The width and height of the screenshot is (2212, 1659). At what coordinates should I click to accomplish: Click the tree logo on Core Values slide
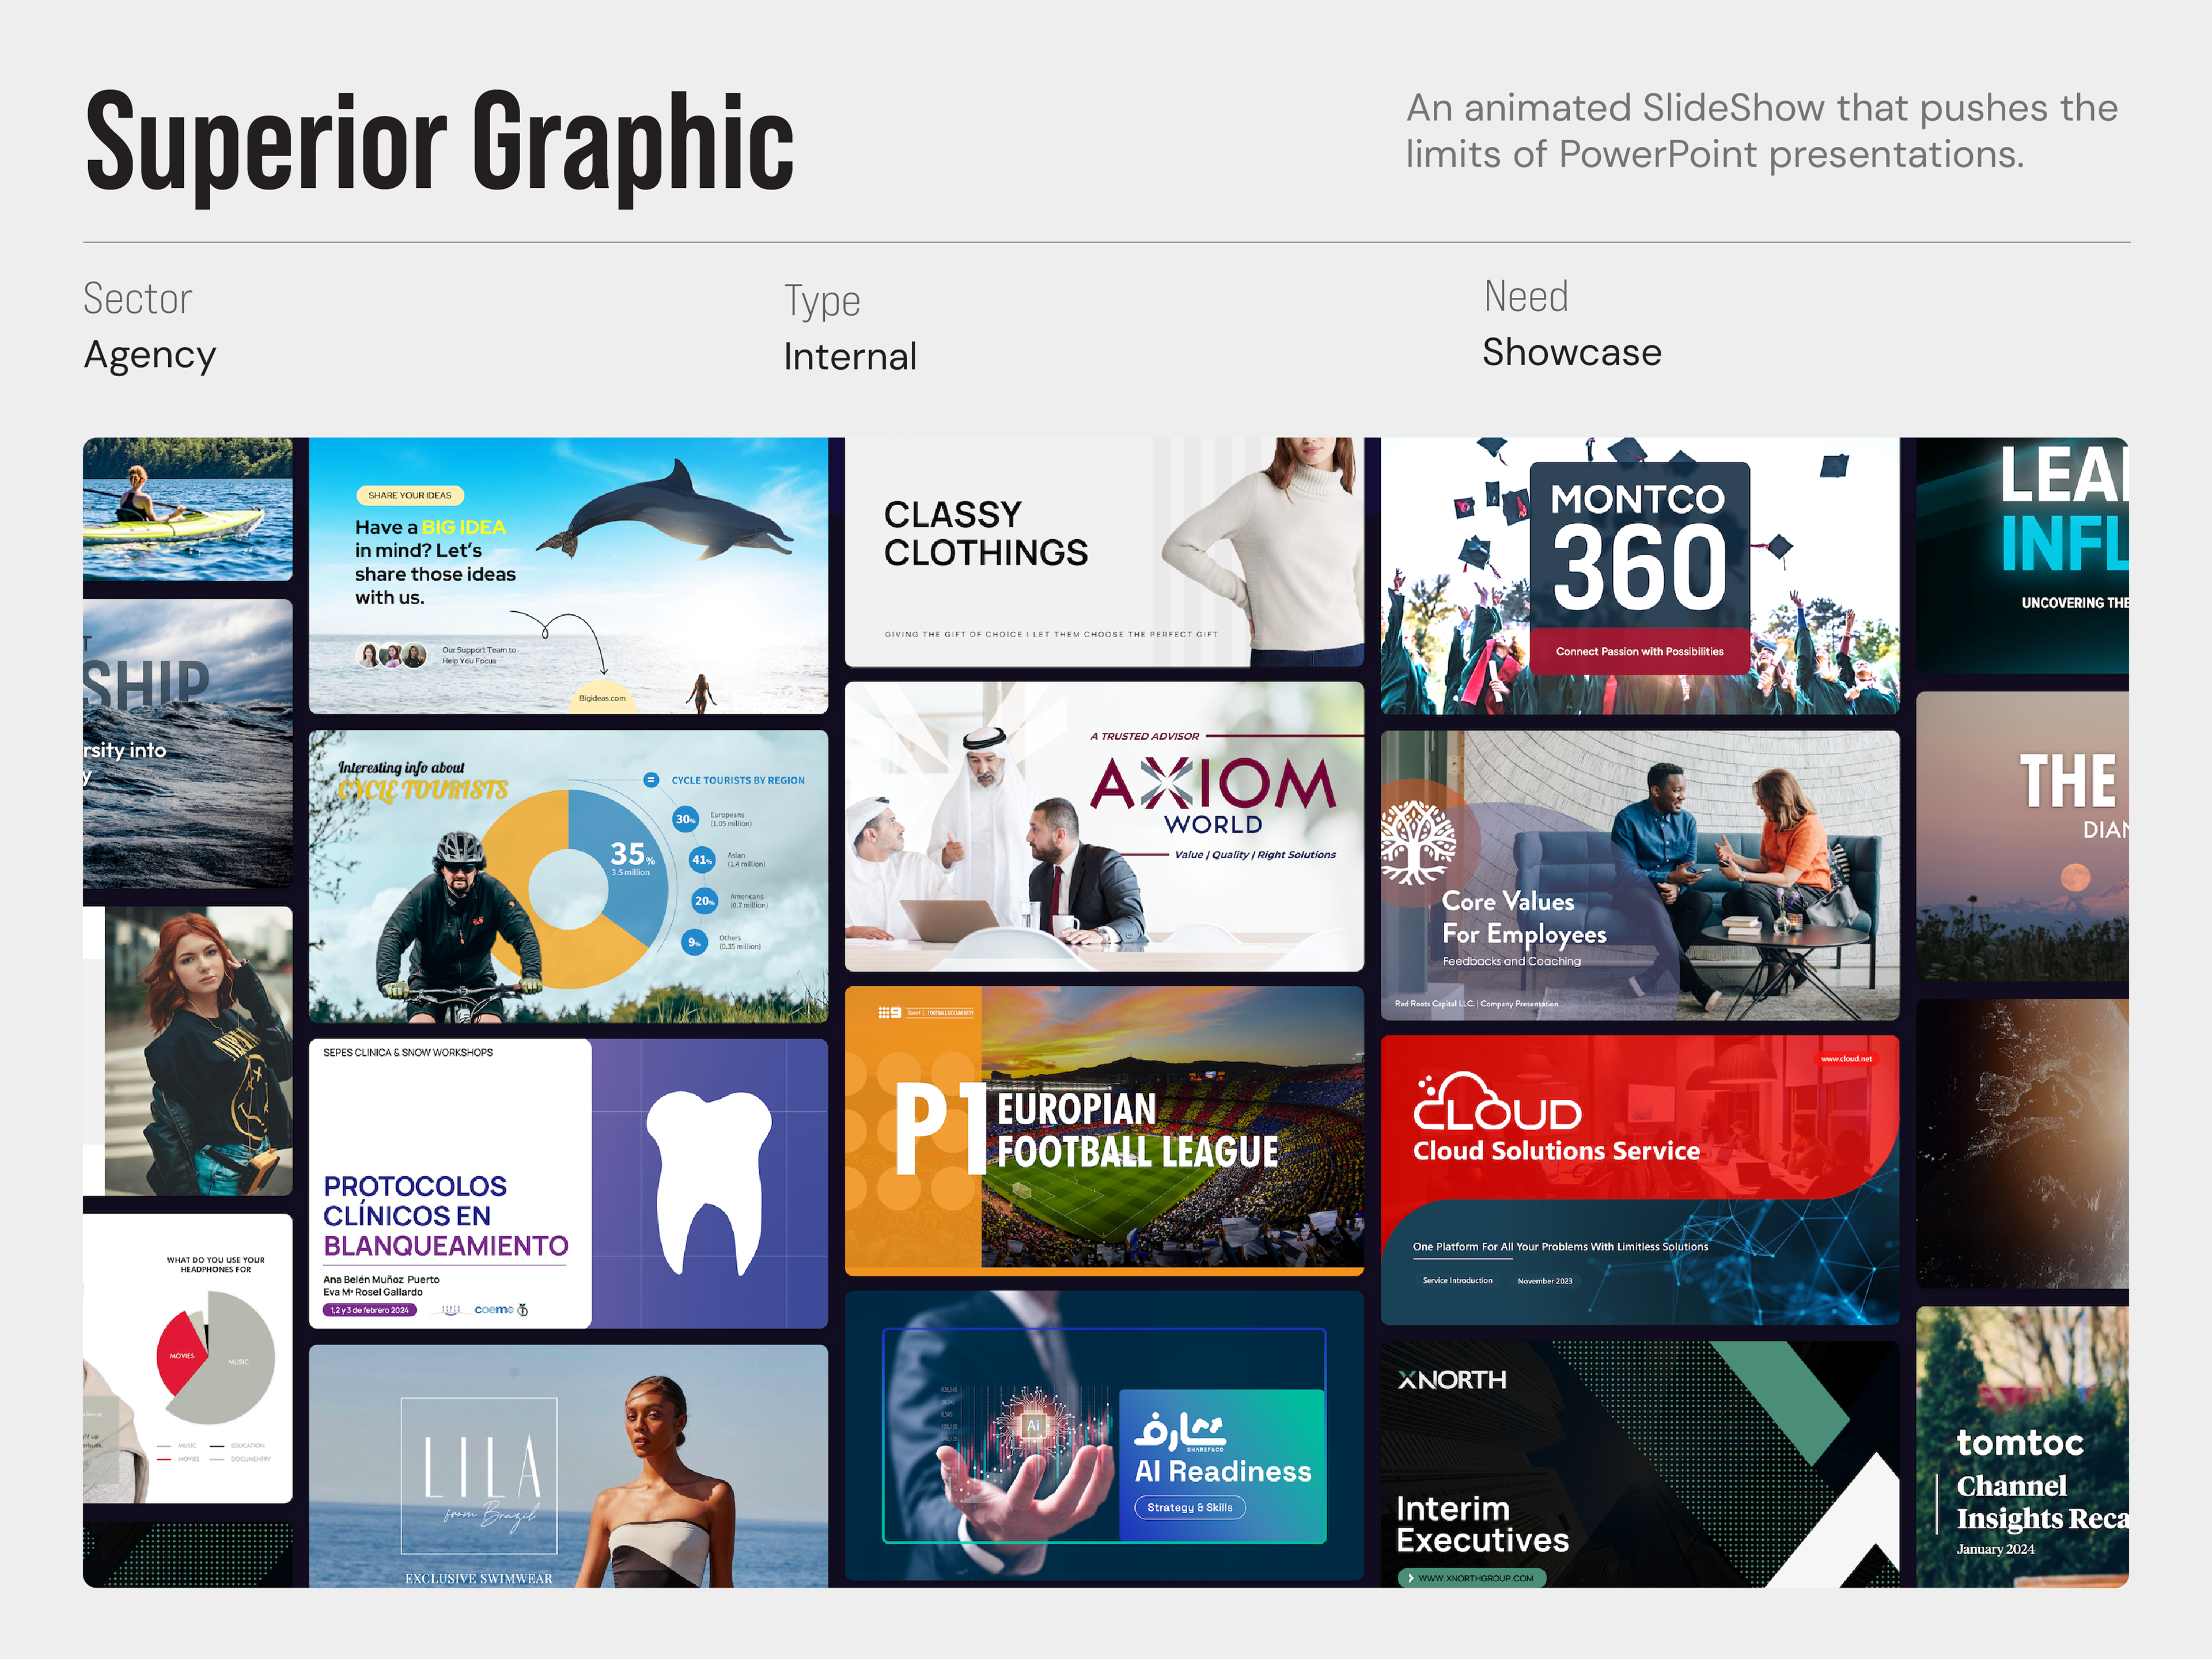pos(1417,842)
